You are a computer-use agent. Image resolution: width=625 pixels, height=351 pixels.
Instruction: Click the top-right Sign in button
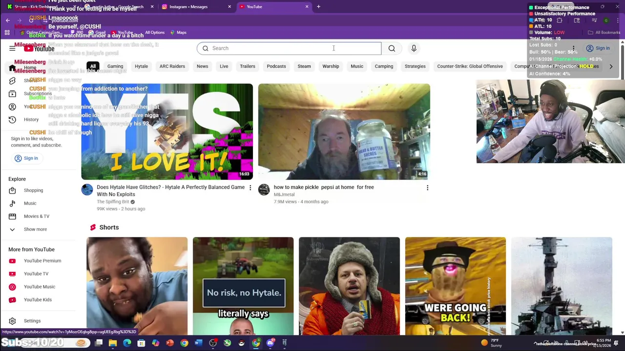tap(598, 48)
